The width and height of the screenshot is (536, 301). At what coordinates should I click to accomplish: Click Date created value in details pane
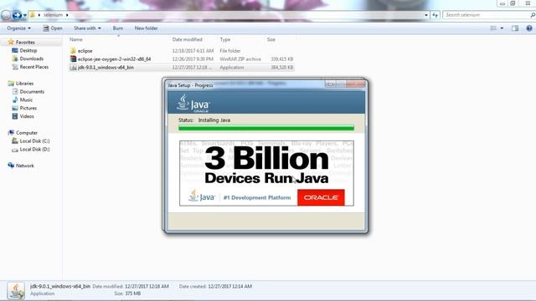[x=229, y=286]
